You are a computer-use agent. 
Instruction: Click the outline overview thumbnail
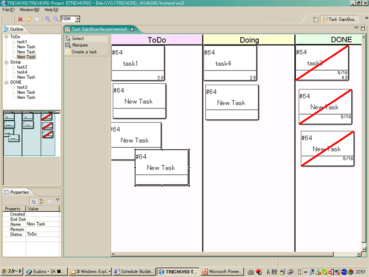click(x=32, y=134)
